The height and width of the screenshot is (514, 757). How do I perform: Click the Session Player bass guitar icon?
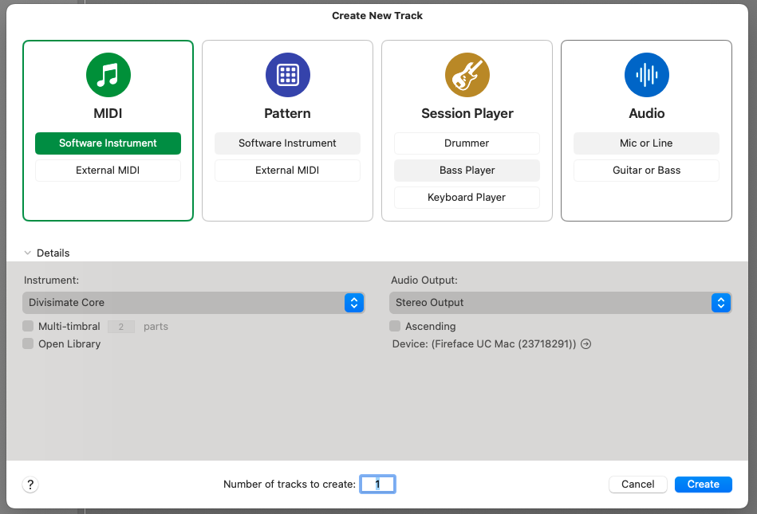[467, 76]
